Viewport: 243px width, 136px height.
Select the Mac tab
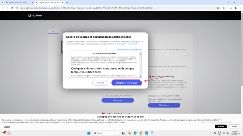82,32
